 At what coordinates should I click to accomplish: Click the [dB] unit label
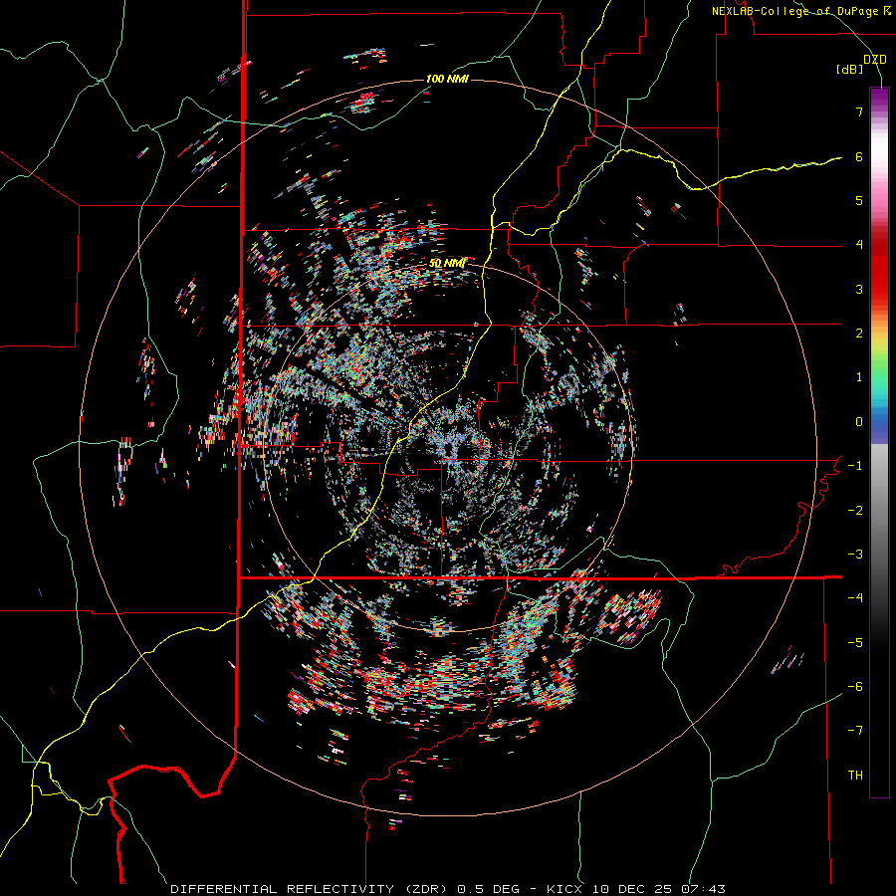tap(850, 69)
